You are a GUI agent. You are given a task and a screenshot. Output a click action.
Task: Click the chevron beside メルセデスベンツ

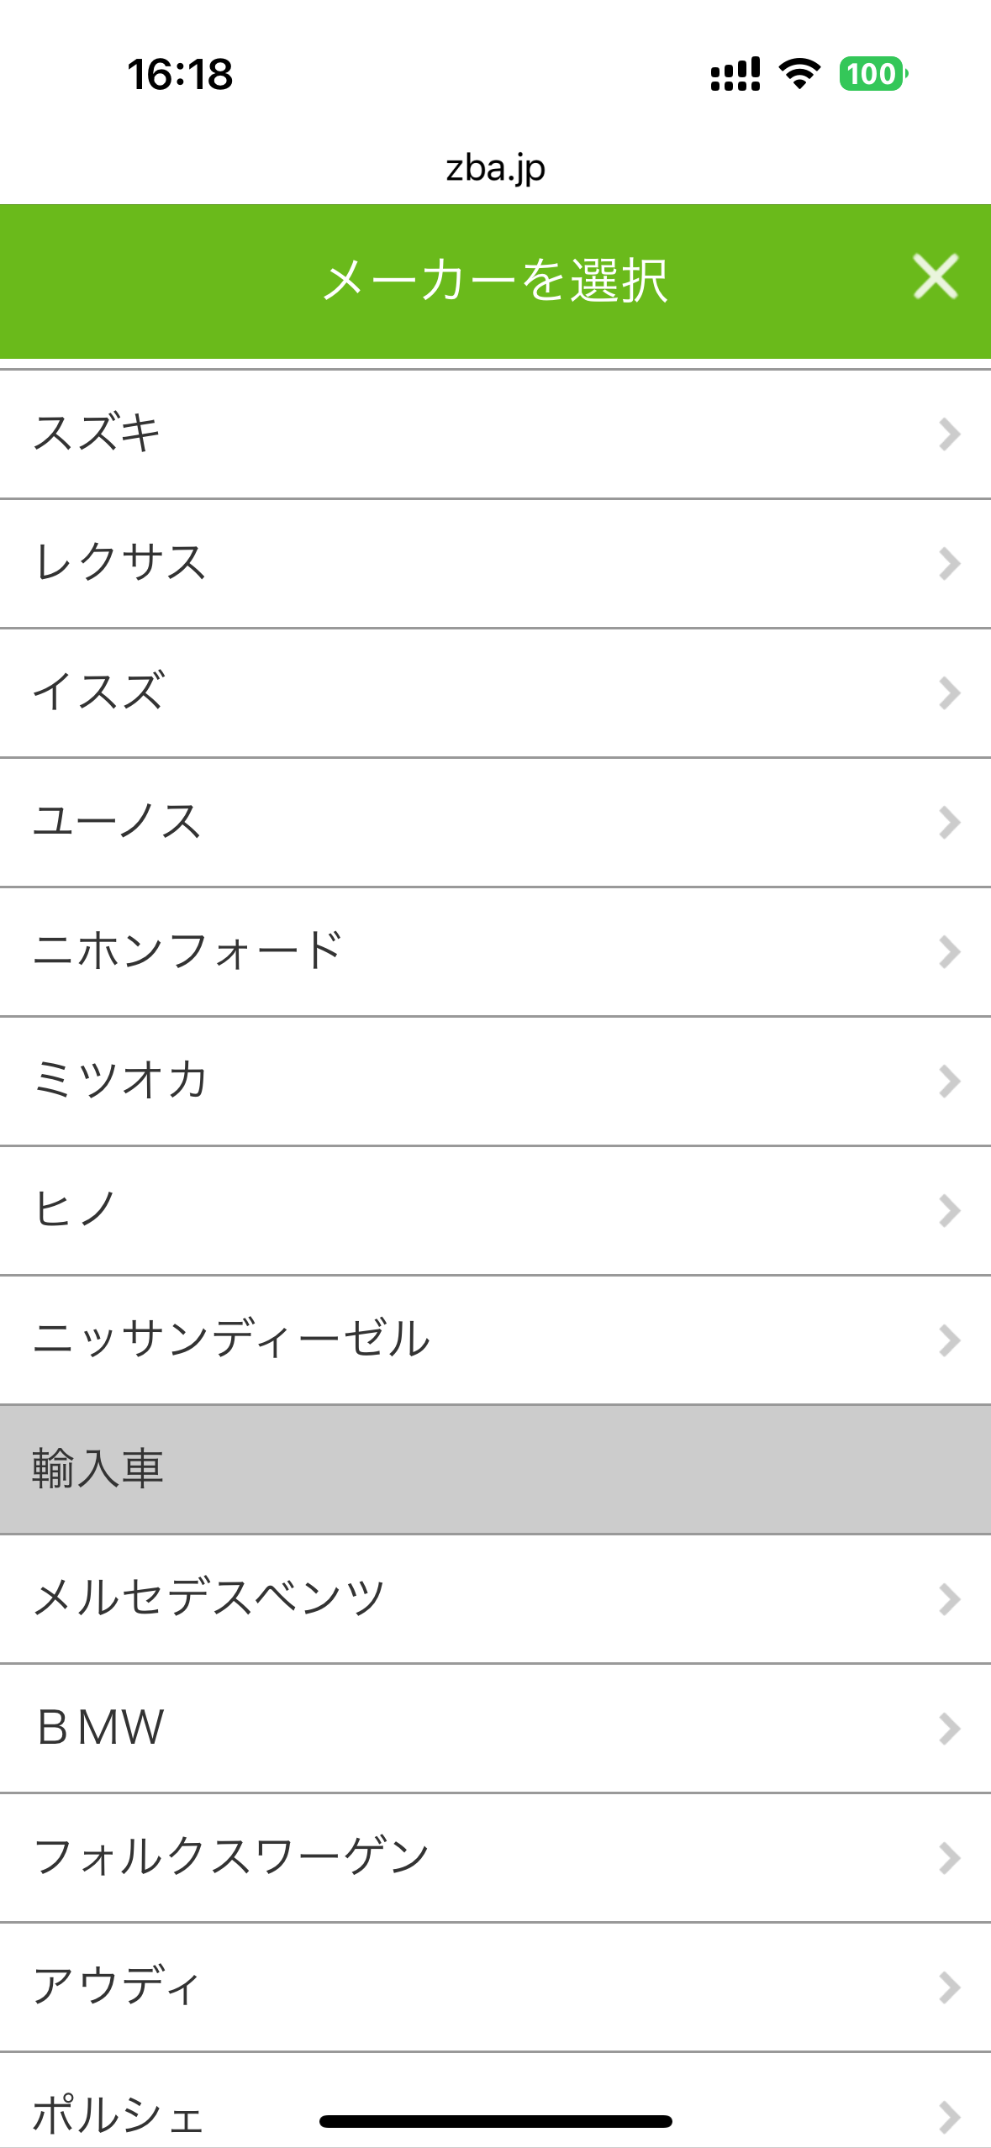(x=949, y=1599)
